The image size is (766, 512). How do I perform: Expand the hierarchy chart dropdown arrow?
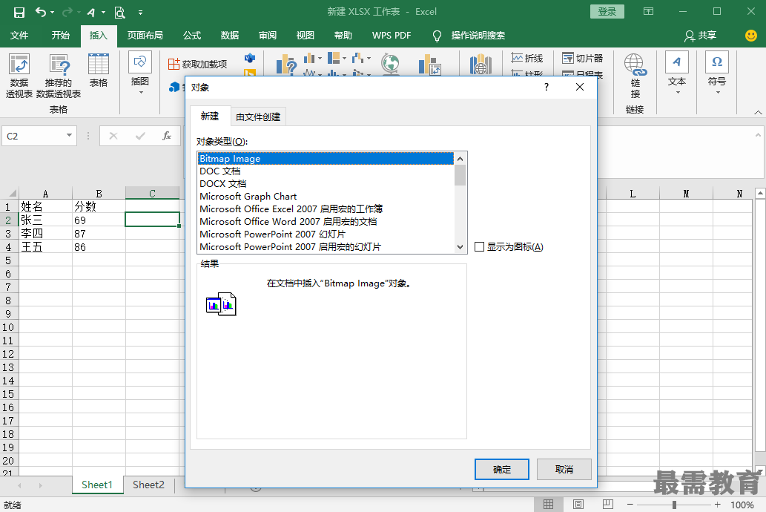point(344,59)
